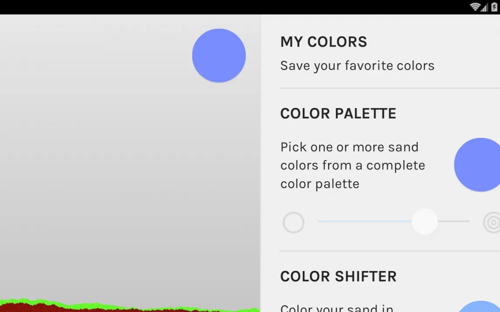Click the single-circle icon left of slider
Image resolution: width=500 pixels, height=312 pixels.
pyautogui.click(x=293, y=222)
